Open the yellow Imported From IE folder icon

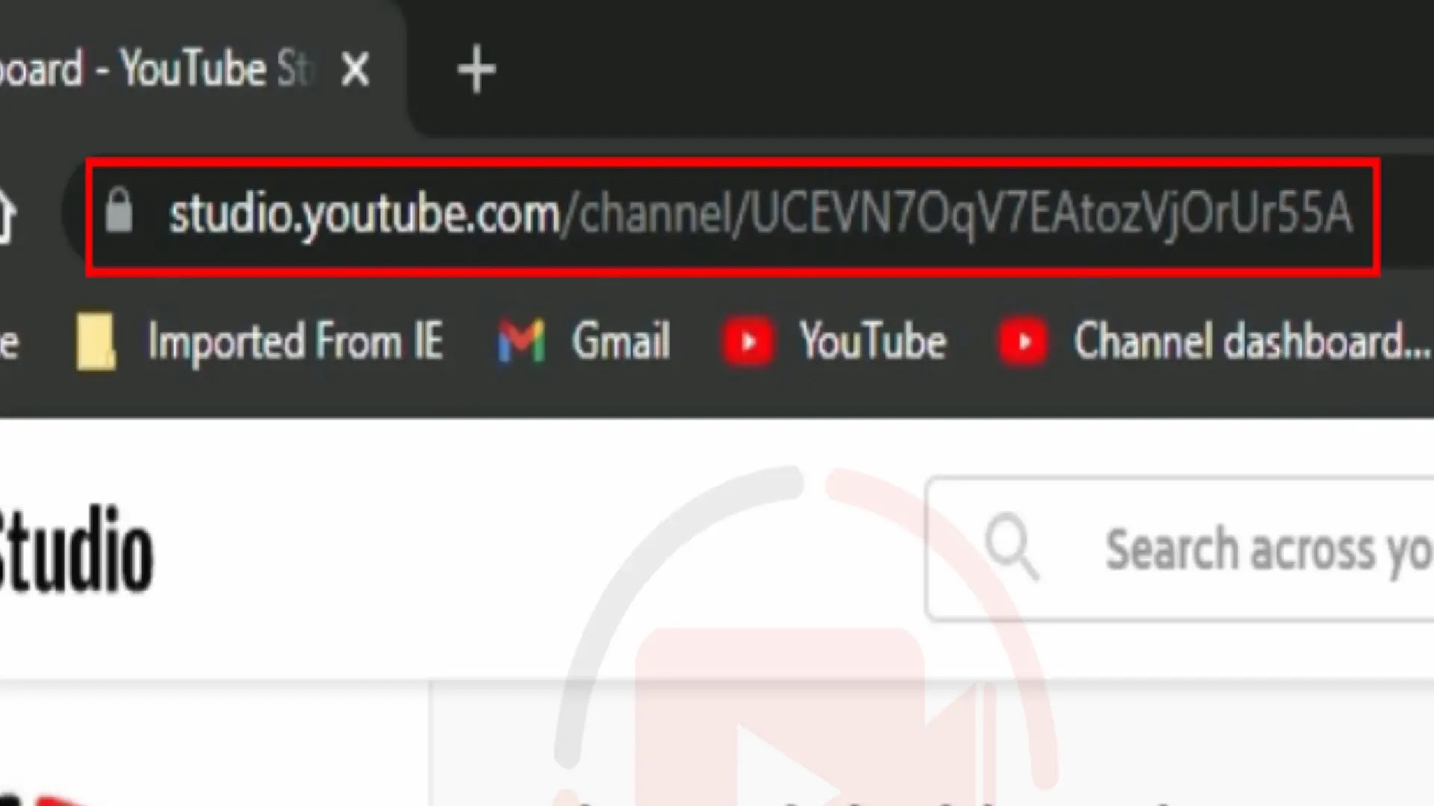click(96, 342)
